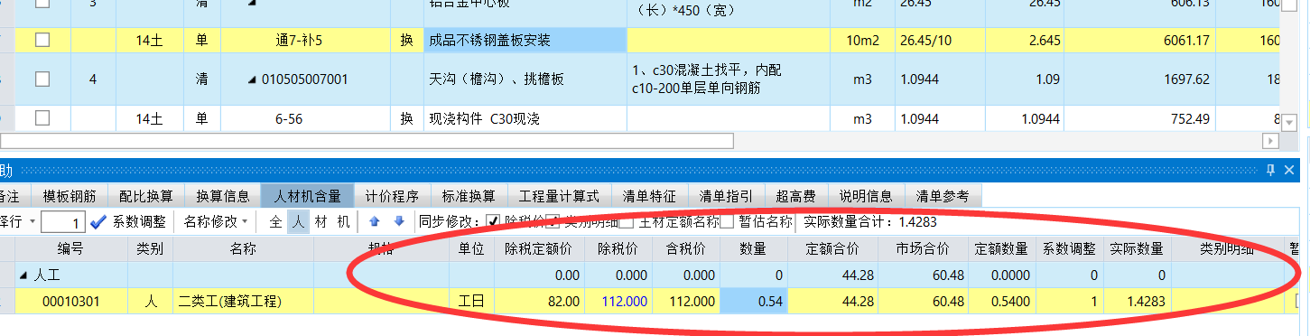Click the 定额合价 column header
The width and height of the screenshot is (1310, 336).
coord(832,248)
